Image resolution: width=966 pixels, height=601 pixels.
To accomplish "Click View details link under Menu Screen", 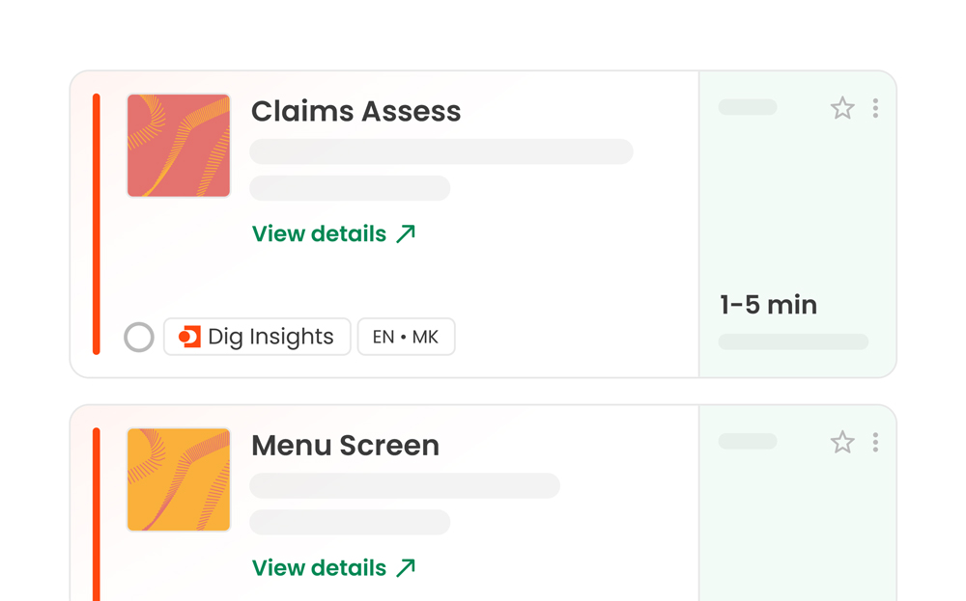I will click(x=319, y=567).
